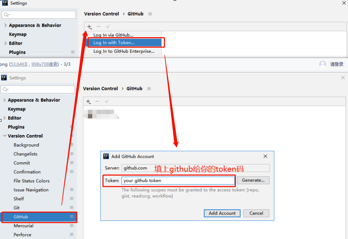Open Changelists settings page
The image size is (348, 239).
pos(25,154)
